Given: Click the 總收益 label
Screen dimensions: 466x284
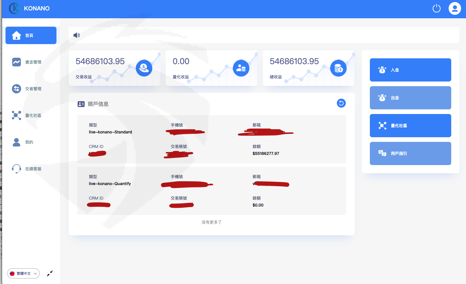Looking at the screenshot, I should pos(276,77).
